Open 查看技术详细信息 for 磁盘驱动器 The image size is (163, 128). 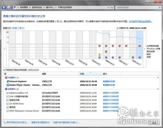[x=111, y=100]
